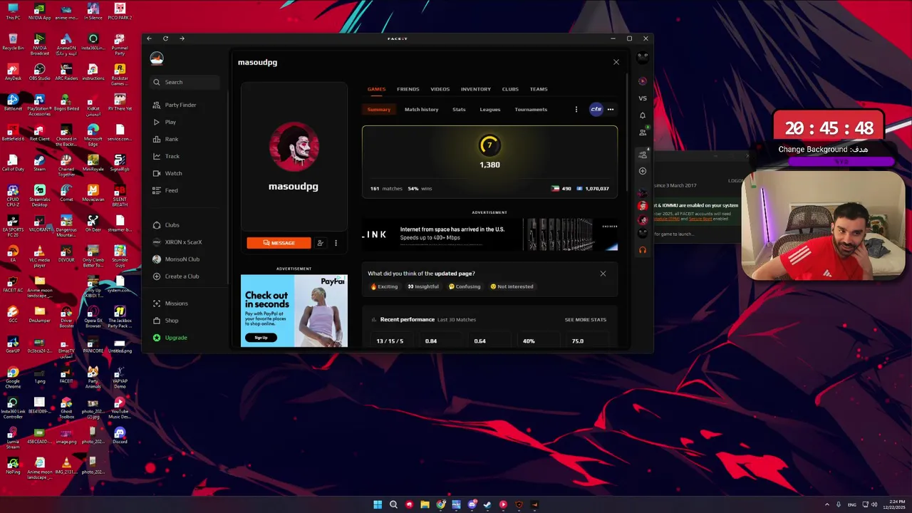Choose Not interested feedback option

(x=512, y=286)
